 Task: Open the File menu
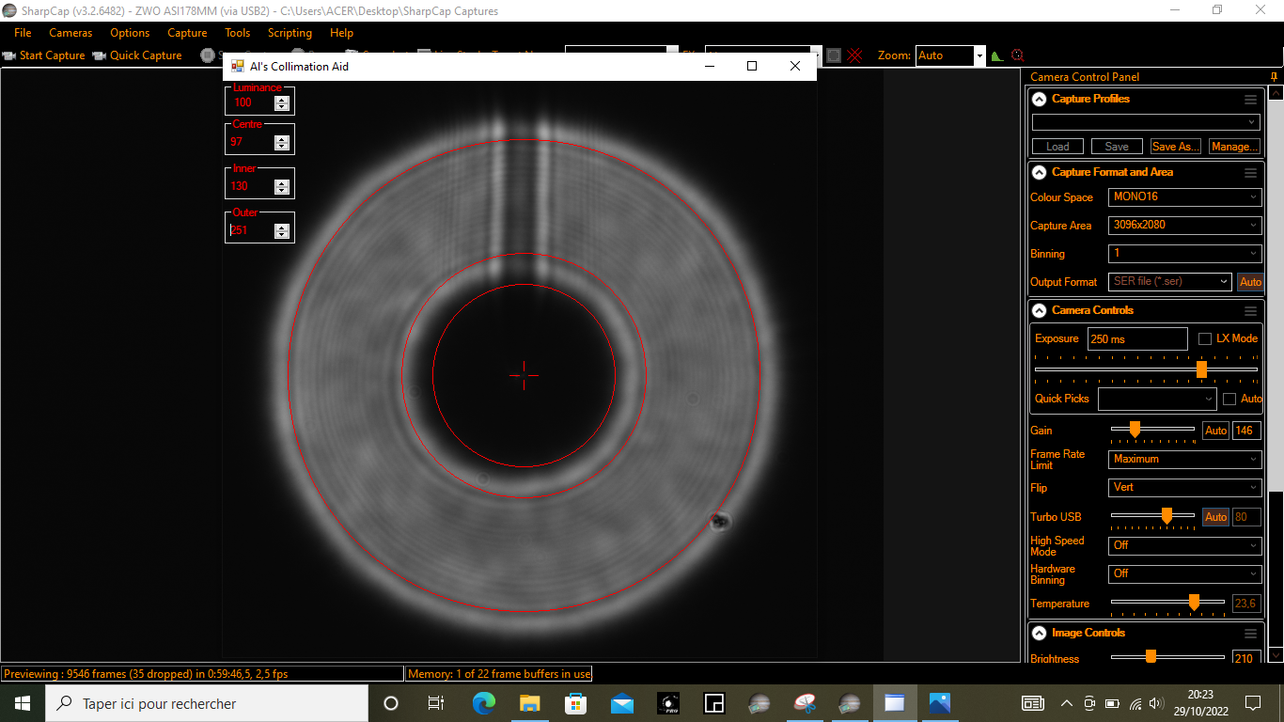[23, 33]
